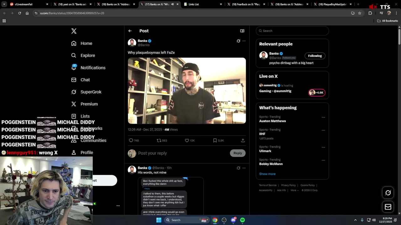This screenshot has height=225, width=401.
Task: Click Show more under What's happening
Action: pyautogui.click(x=267, y=174)
